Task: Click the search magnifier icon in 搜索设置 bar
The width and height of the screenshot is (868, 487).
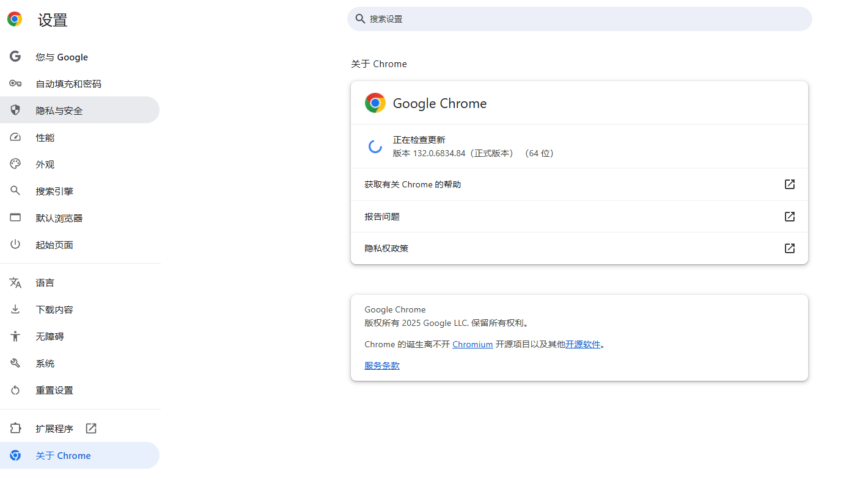Action: point(361,19)
